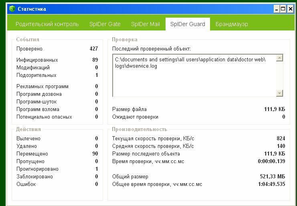Click the Инфицированных count value 89
This screenshot has height=206, width=297.
click(x=95, y=60)
